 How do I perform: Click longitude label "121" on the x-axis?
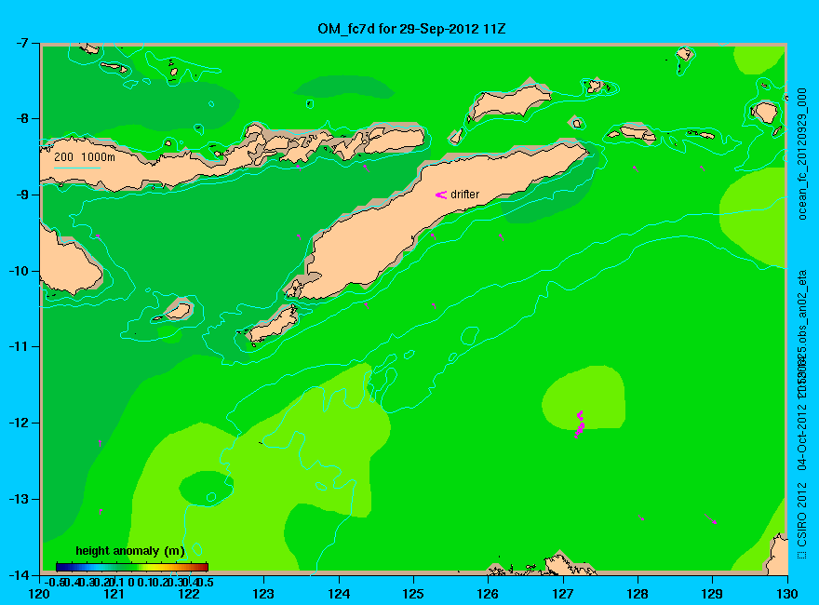coord(114,594)
